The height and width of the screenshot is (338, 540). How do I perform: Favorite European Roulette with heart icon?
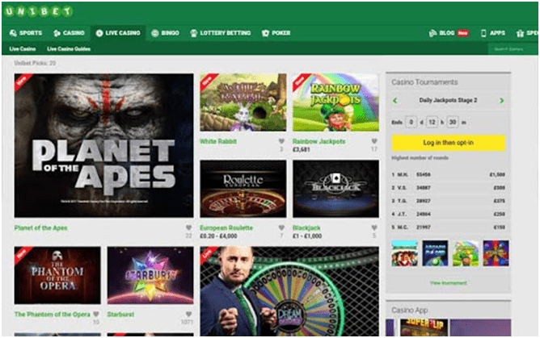[x=281, y=227]
